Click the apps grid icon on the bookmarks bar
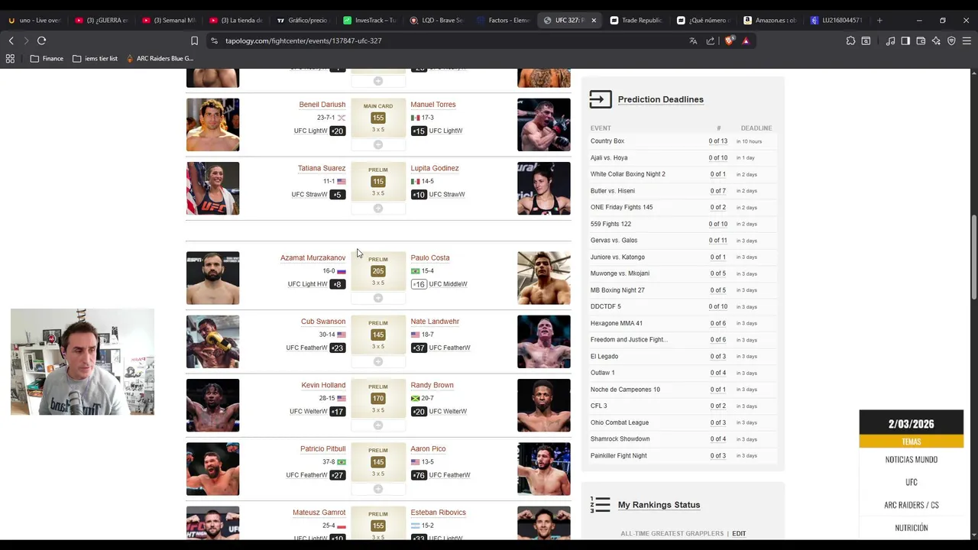978x550 pixels. point(10,58)
